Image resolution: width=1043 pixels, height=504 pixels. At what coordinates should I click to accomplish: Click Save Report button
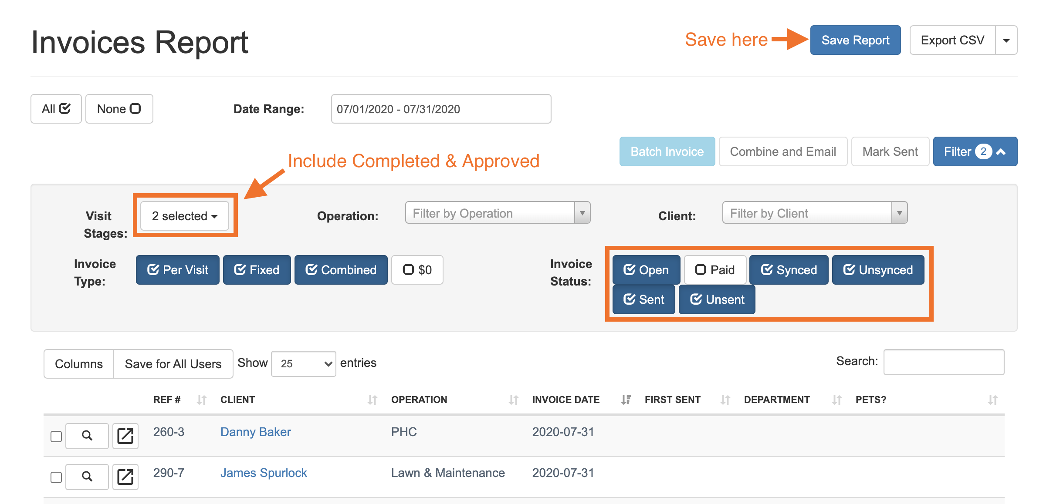tap(855, 40)
